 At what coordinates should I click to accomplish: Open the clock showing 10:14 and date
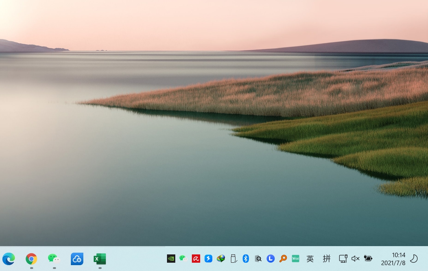click(x=393, y=259)
